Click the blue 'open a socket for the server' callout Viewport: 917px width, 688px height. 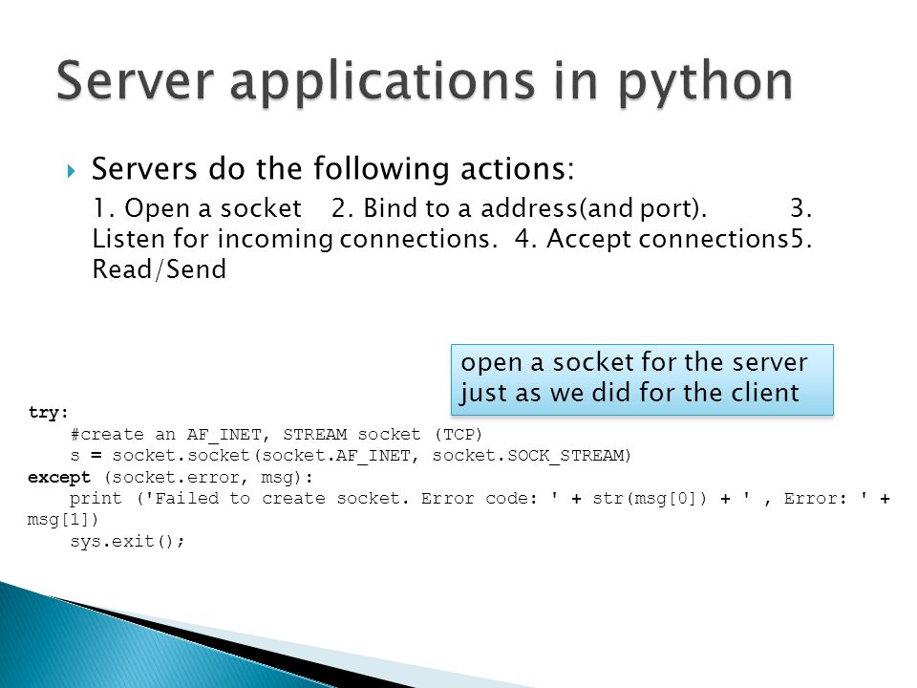642,379
